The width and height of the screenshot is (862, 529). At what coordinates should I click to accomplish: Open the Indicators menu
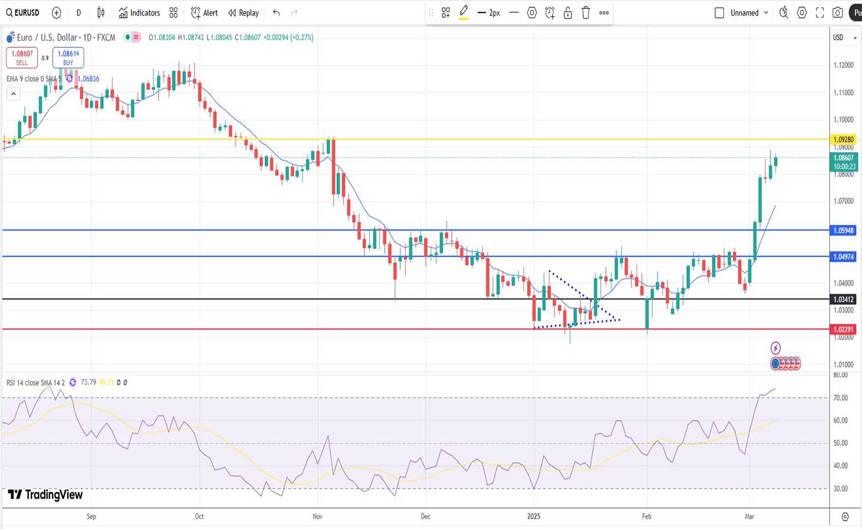(x=139, y=13)
